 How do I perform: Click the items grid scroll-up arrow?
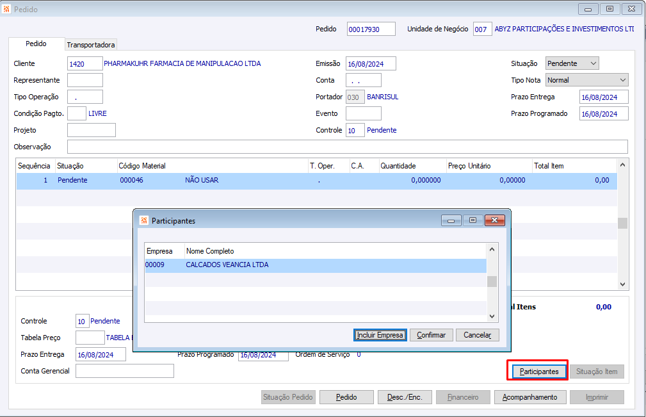point(622,165)
